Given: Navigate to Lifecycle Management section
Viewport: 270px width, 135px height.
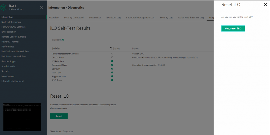Looking at the screenshot, I should (x=12, y=81).
